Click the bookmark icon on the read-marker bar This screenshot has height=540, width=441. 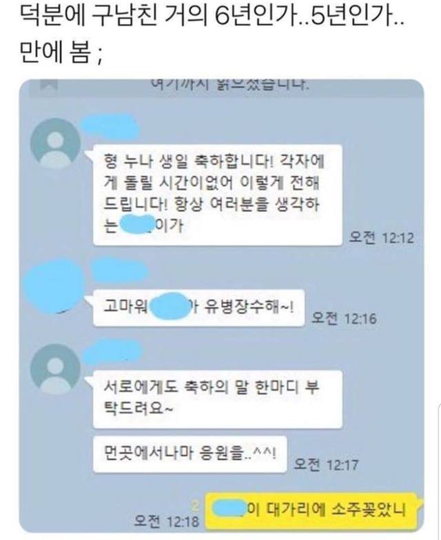(x=48, y=85)
